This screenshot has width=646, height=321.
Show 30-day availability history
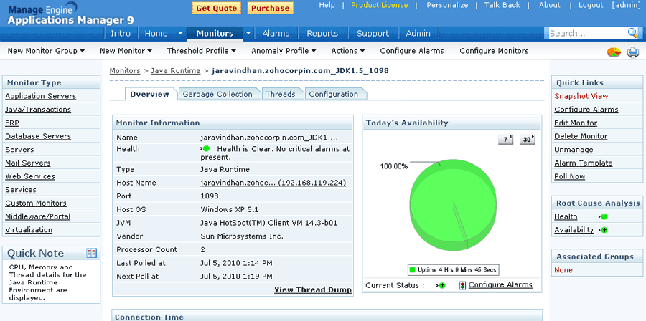[x=528, y=140]
